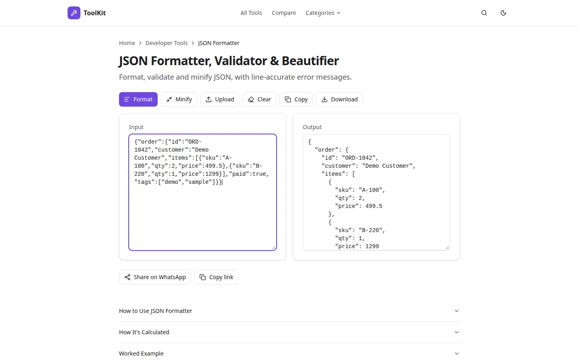Click the "customer": "Demo Customer" output line

(369, 166)
